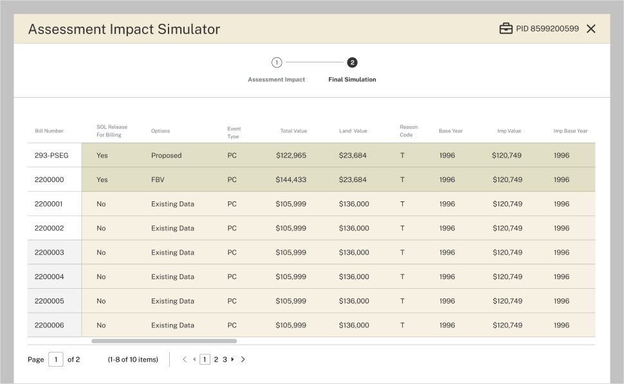Click the Total Value column header
Viewport: 624px width, 384px height.
293,131
